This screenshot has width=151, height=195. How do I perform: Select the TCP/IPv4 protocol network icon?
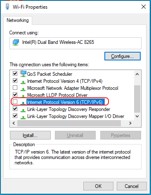click(x=23, y=82)
